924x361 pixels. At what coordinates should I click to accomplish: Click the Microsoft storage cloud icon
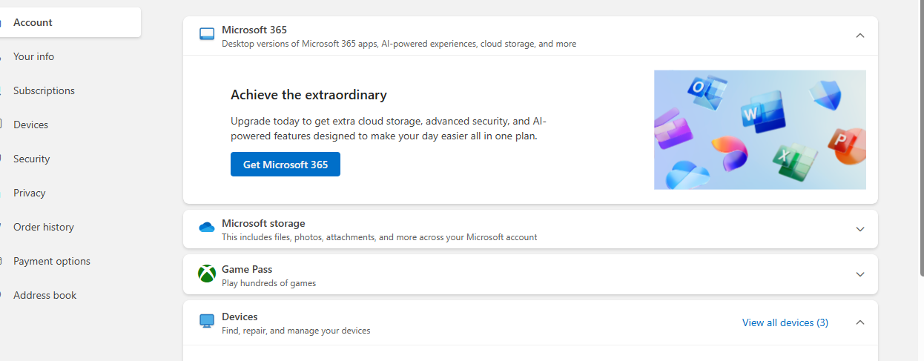click(207, 228)
